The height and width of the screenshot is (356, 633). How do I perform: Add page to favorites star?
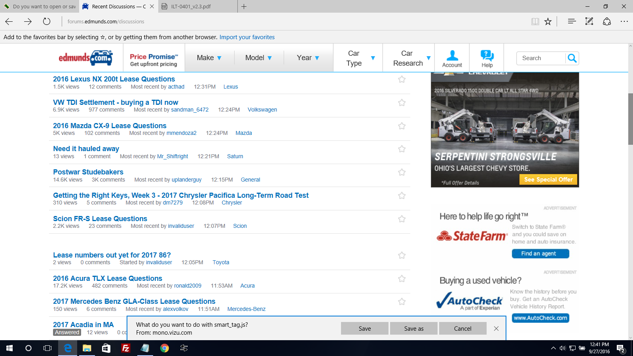click(548, 21)
